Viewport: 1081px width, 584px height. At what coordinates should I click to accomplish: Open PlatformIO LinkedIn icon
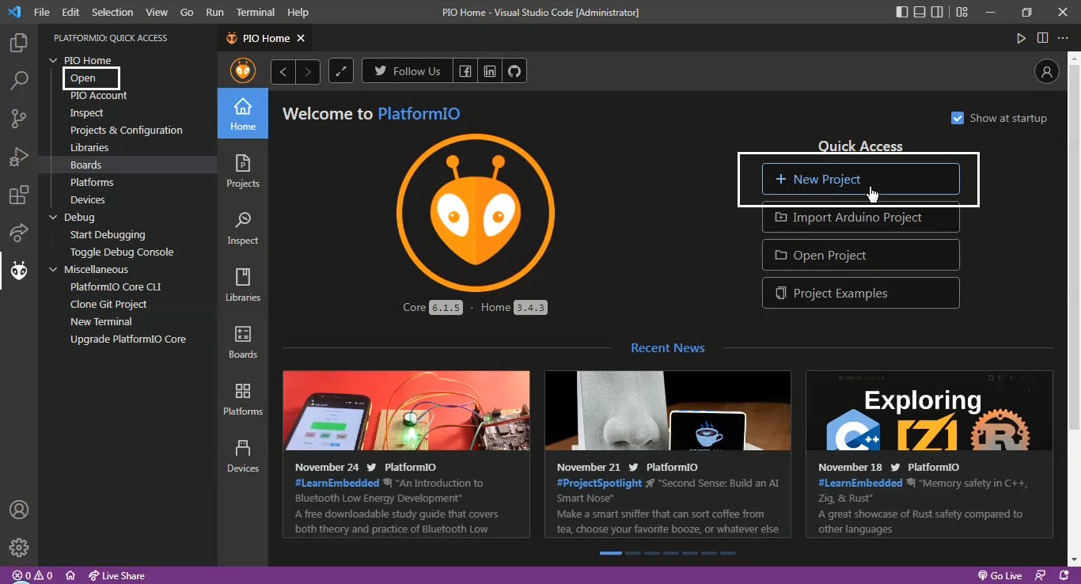[x=490, y=71]
